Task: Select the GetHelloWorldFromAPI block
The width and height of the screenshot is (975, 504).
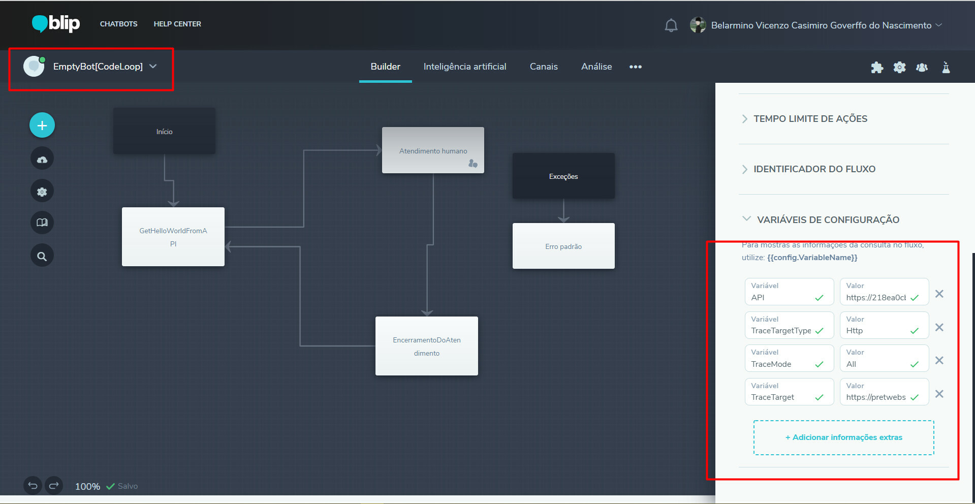Action: tap(173, 237)
